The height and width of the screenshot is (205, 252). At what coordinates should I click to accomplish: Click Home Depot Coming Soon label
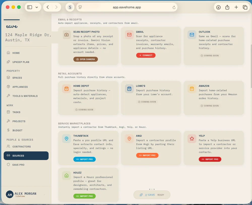pyautogui.click(x=84, y=110)
